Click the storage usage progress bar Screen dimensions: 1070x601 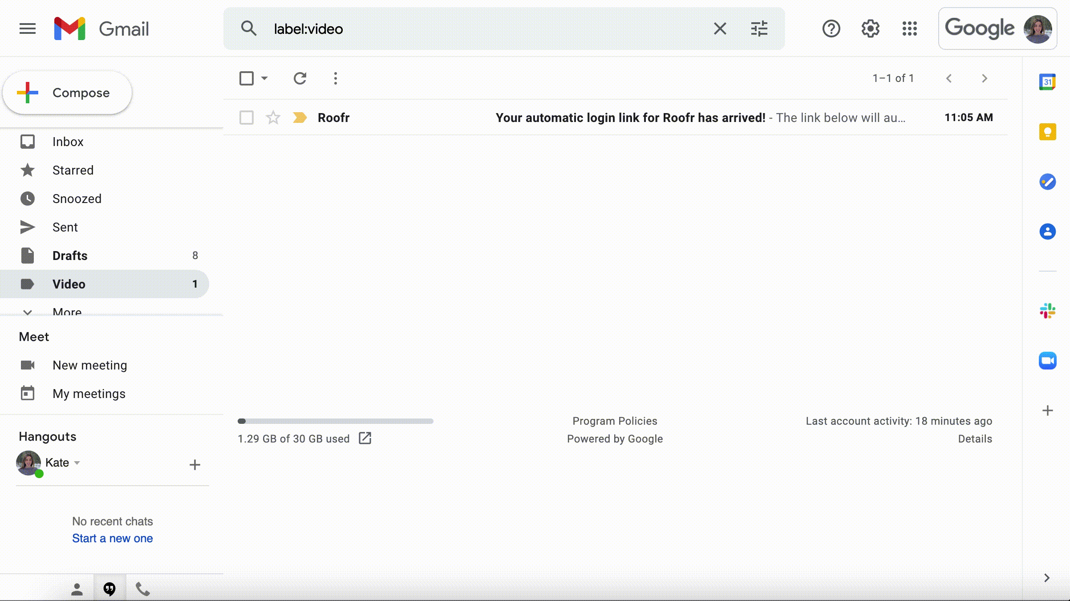(x=335, y=421)
